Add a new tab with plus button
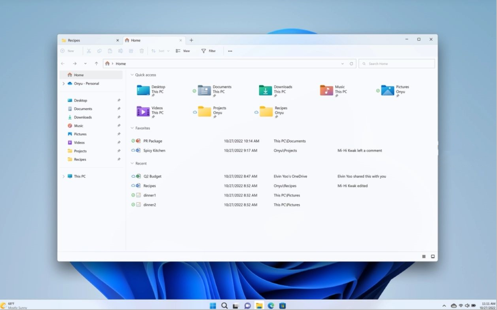The width and height of the screenshot is (497, 310). [192, 40]
